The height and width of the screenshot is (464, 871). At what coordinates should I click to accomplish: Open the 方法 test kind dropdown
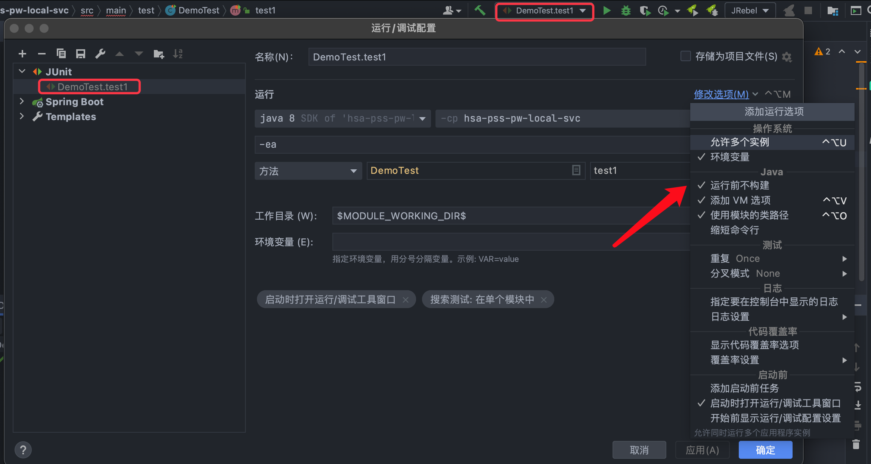tap(353, 171)
